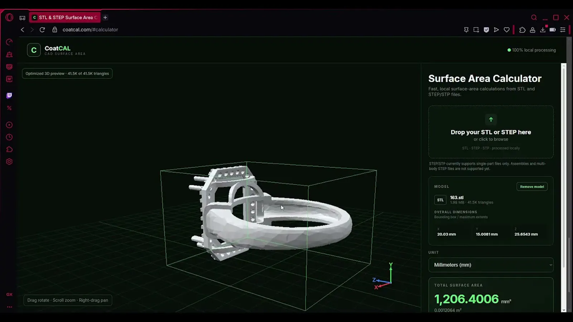The image size is (573, 322).
Task: Click the 100% local processing indicator
Action: (x=531, y=50)
